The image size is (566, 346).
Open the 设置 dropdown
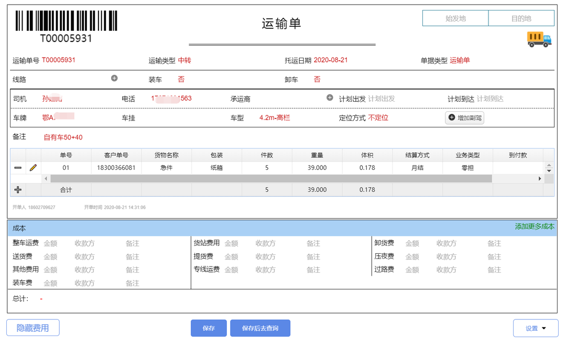click(x=536, y=328)
